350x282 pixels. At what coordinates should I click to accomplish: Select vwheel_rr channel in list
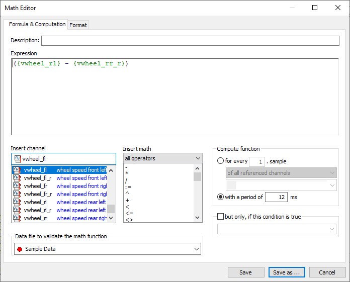(x=60, y=218)
